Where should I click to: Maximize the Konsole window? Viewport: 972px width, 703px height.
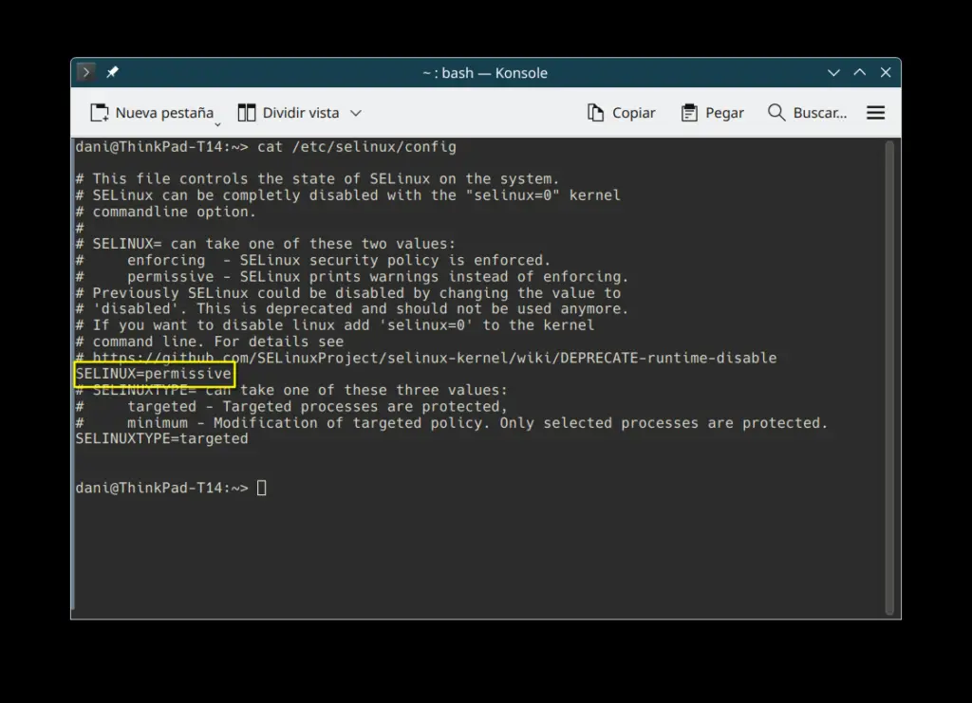[859, 73]
